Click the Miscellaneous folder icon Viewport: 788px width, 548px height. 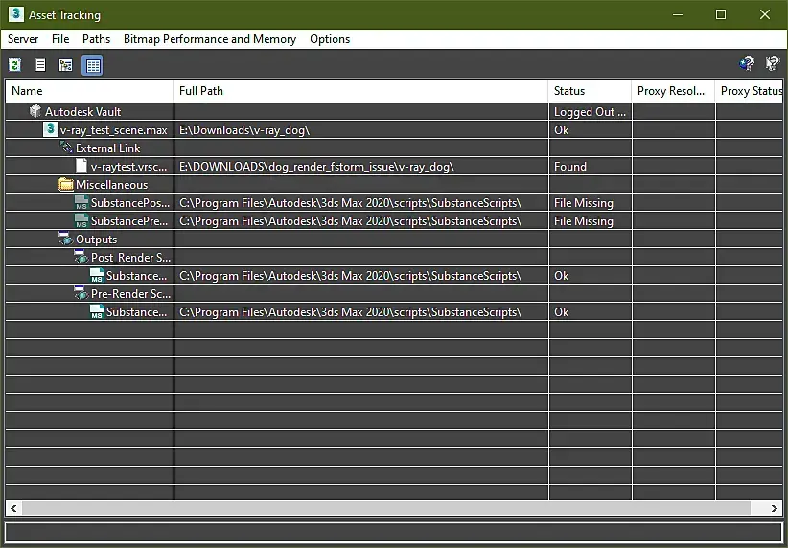pos(66,184)
